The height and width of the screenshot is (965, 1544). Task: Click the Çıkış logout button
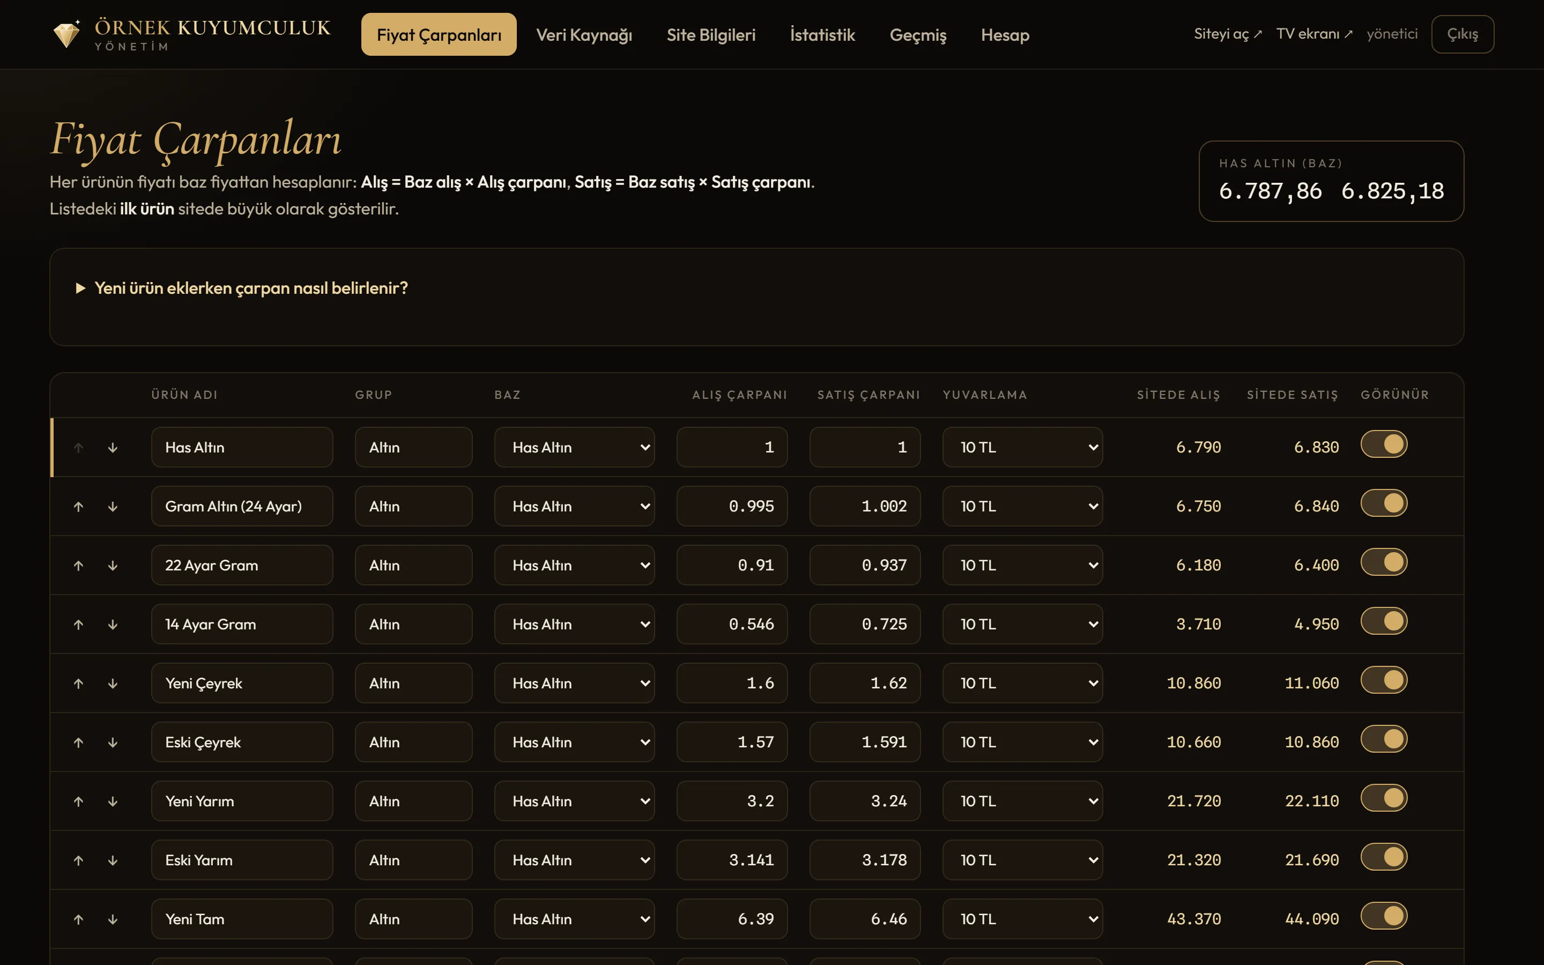(1463, 34)
